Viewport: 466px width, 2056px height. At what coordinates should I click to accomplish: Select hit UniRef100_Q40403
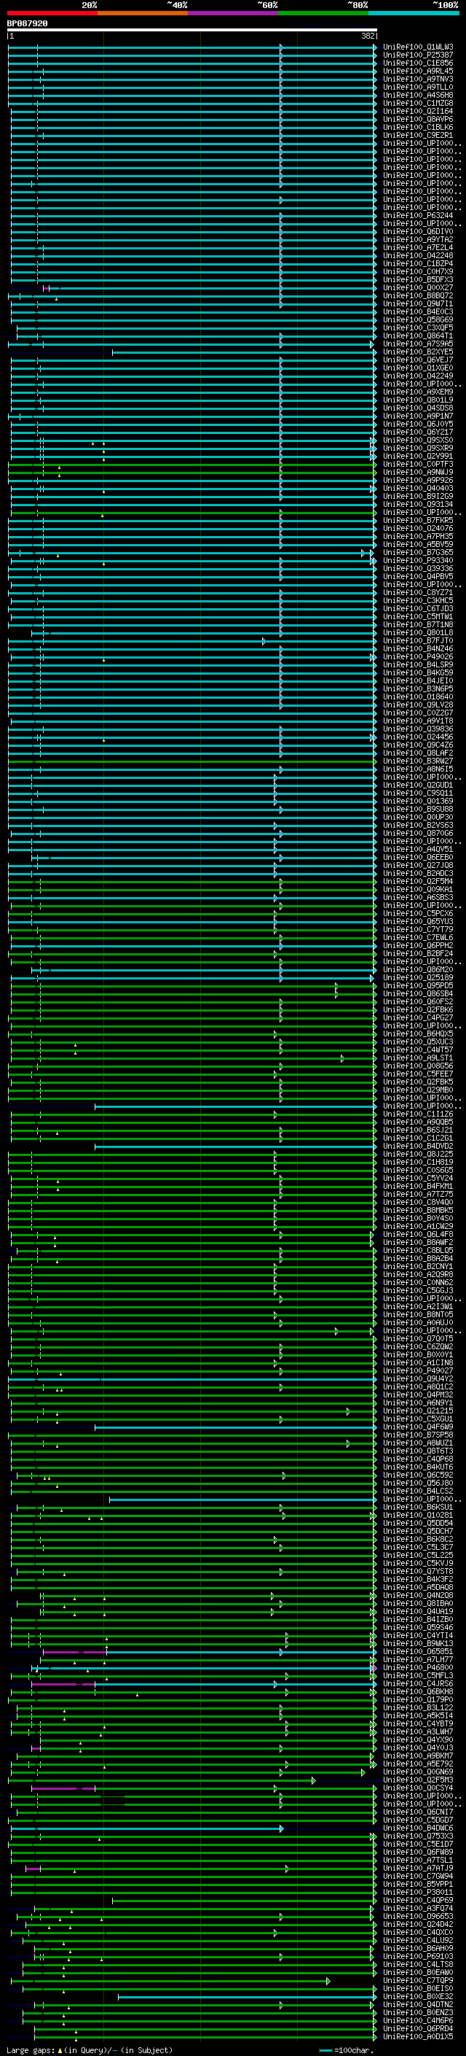coord(418,489)
